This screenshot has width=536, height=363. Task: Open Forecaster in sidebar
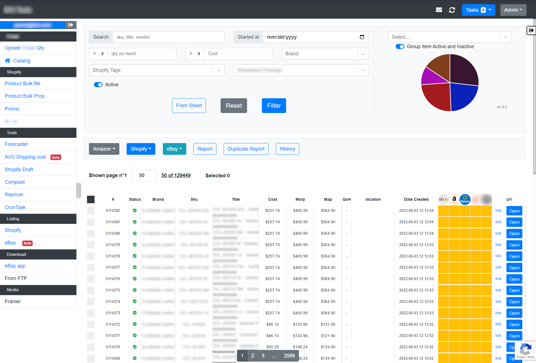tap(16, 144)
